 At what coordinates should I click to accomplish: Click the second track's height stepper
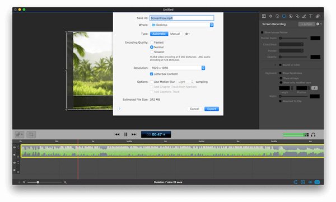tap(18, 163)
